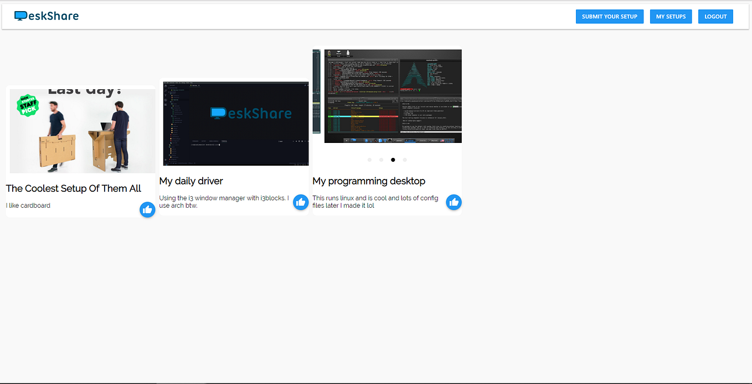Image resolution: width=752 pixels, height=384 pixels.
Task: Open "My daily driver" setup title
Action: 191,181
